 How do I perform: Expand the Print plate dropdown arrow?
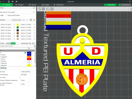119,5
